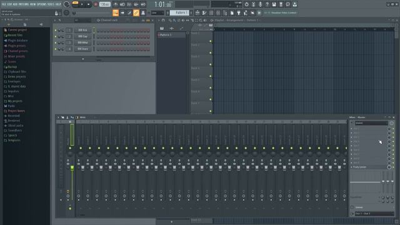Image resolution: width=400 pixels, height=225 pixels.
Task: Click the Stop button in transport
Action: pos(88,4)
